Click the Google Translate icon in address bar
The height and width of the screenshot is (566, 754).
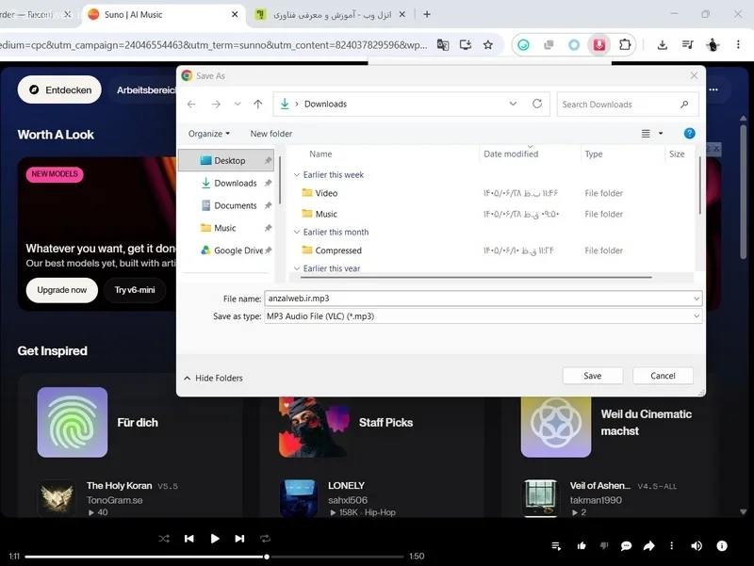[443, 44]
